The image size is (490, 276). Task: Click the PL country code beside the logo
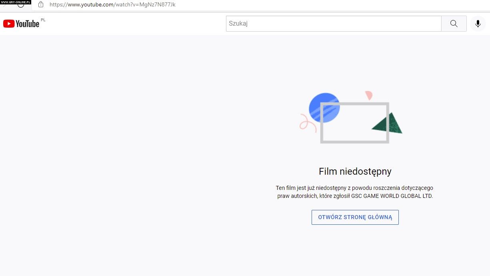43,20
